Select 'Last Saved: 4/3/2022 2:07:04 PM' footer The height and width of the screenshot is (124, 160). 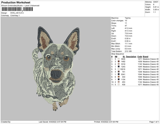[53, 122]
